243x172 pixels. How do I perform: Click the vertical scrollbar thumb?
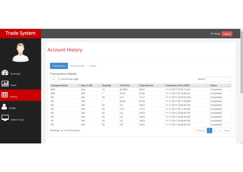[242, 62]
